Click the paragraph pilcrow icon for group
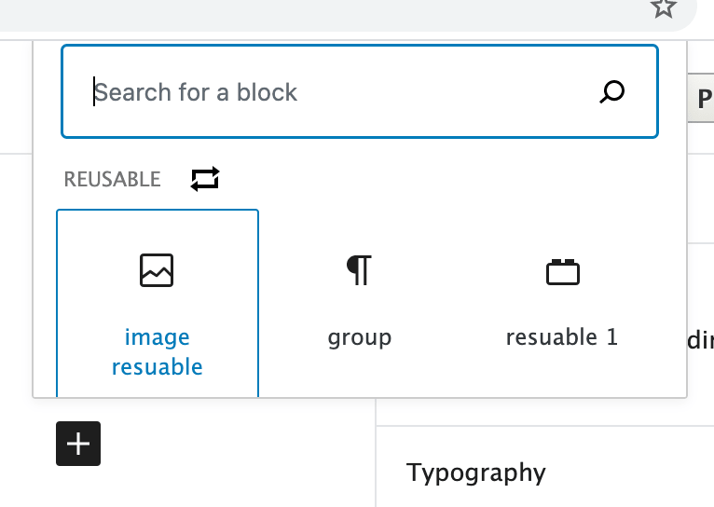 coord(359,270)
